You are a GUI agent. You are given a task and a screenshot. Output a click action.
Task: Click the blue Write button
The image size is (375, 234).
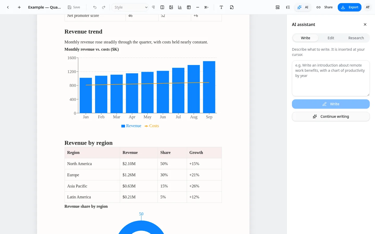tap(331, 104)
